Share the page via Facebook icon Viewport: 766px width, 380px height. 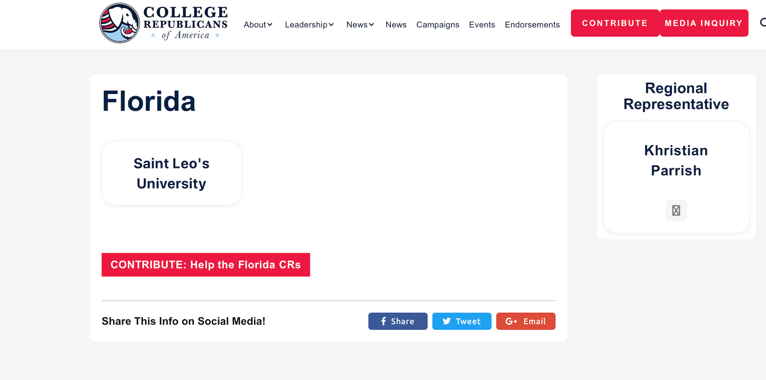(398, 321)
